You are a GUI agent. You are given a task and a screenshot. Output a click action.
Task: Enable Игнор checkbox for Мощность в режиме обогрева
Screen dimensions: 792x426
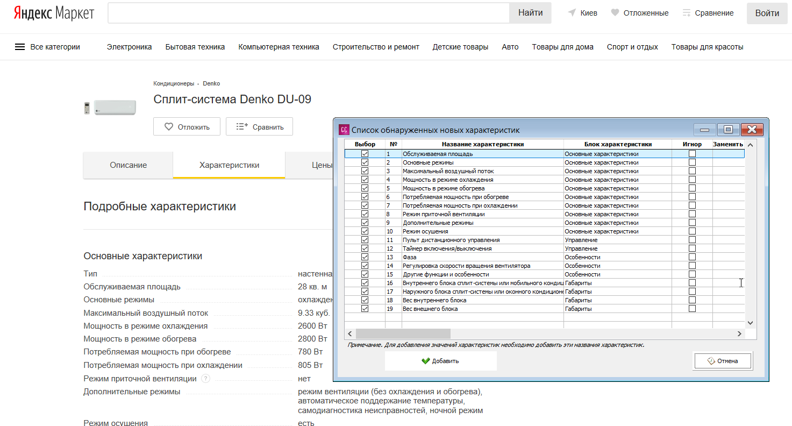pyautogui.click(x=692, y=188)
